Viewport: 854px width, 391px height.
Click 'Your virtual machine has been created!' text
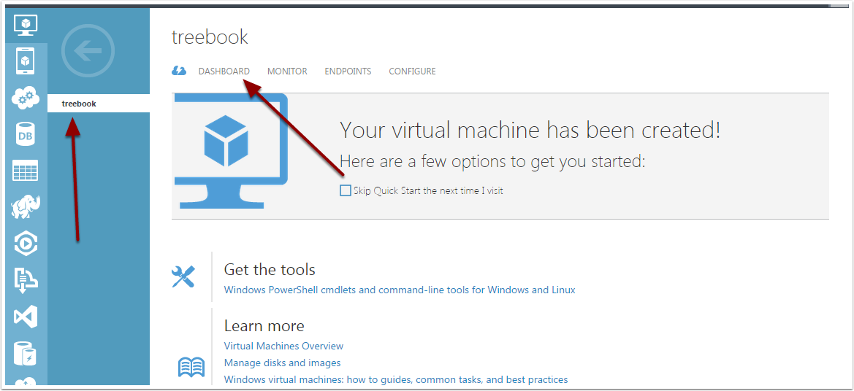(x=530, y=131)
